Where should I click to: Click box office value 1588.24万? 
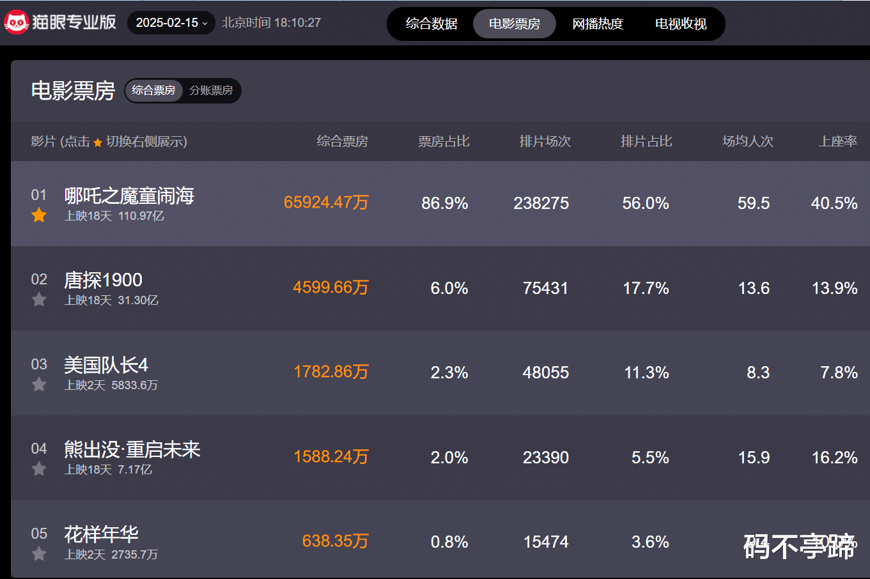331,457
